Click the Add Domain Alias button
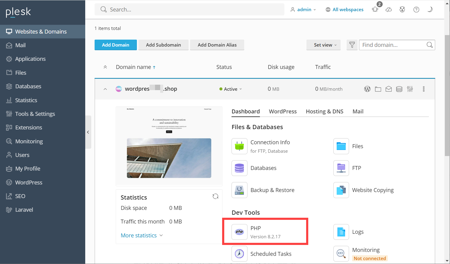Viewport: 450px width, 264px height. pyautogui.click(x=217, y=45)
